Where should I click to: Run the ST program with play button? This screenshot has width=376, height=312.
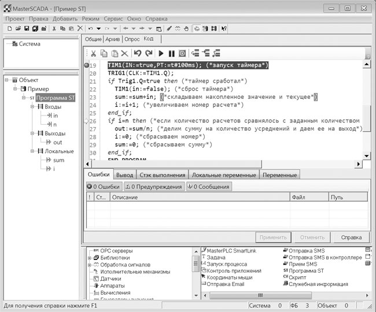point(161,53)
